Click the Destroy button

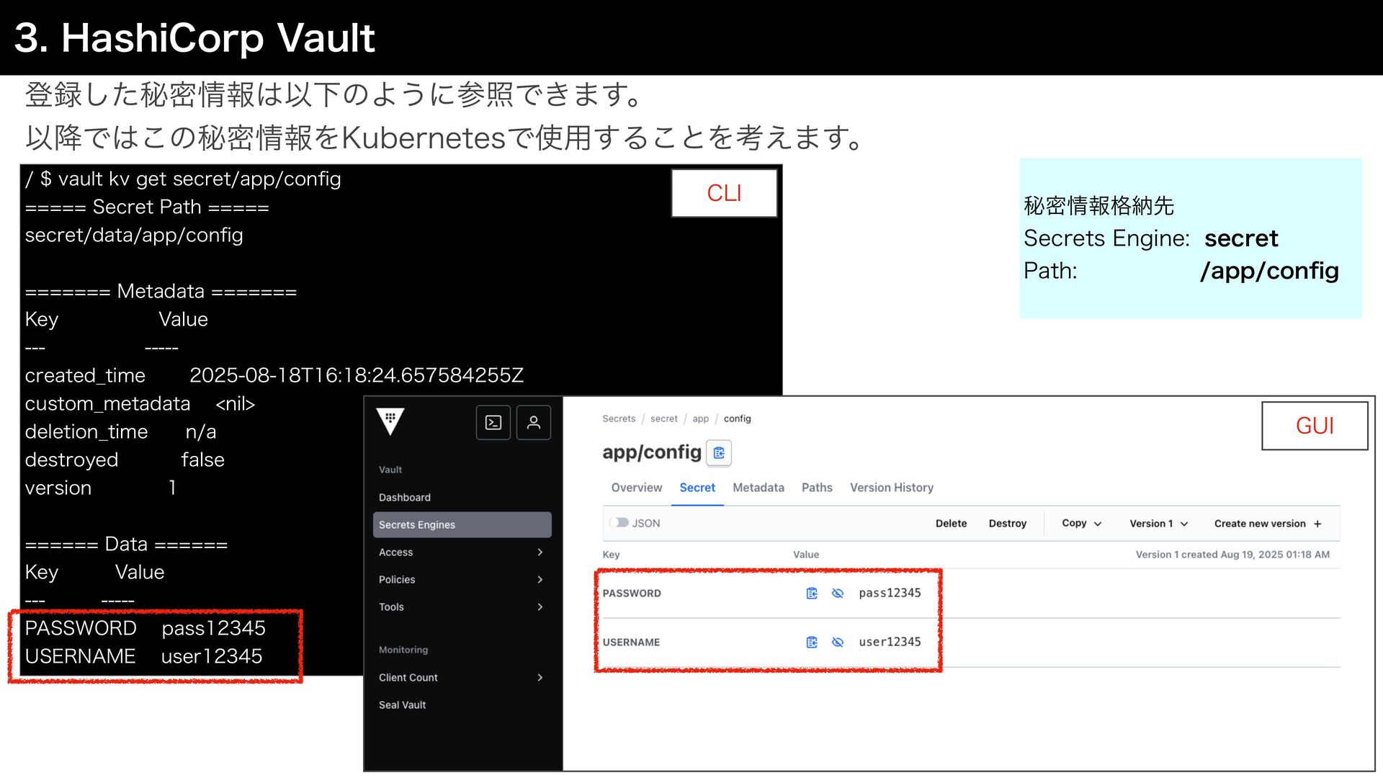[1007, 524]
